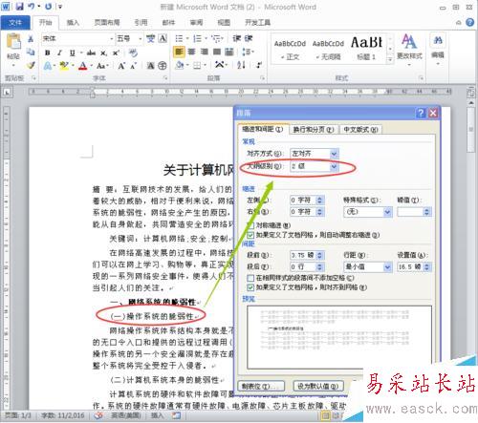
Task: Align text right in ribbon
Action: [205, 52]
